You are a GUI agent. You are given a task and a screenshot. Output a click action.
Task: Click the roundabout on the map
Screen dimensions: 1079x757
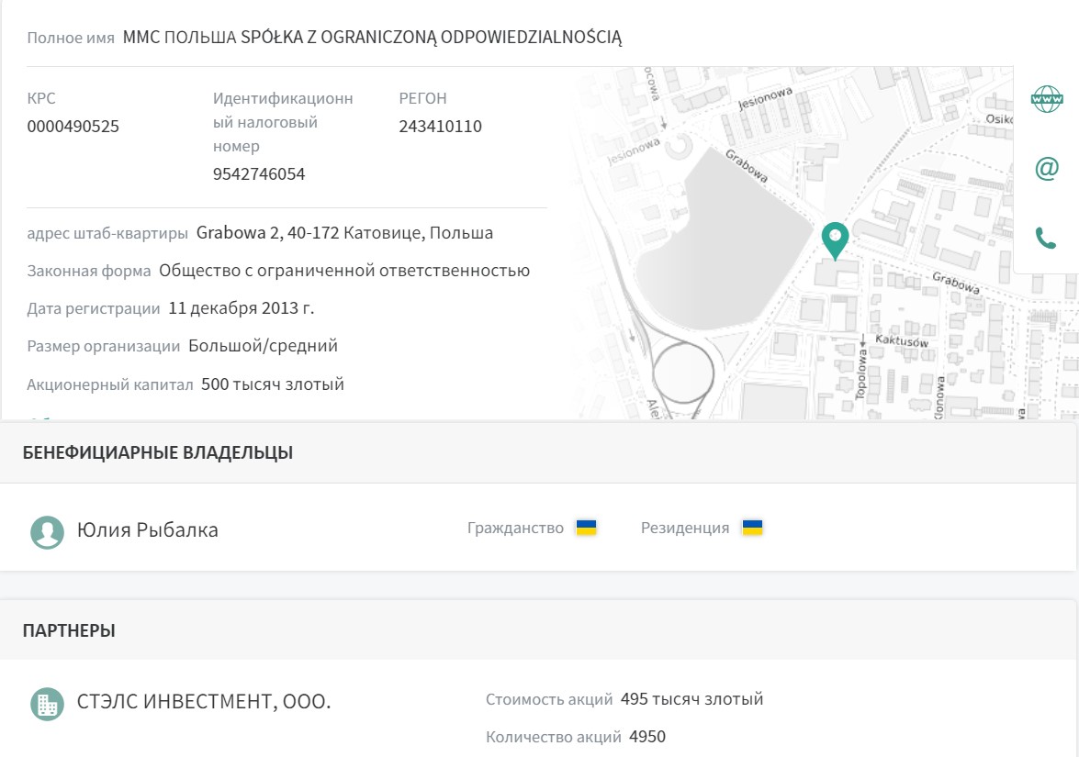coord(681,376)
